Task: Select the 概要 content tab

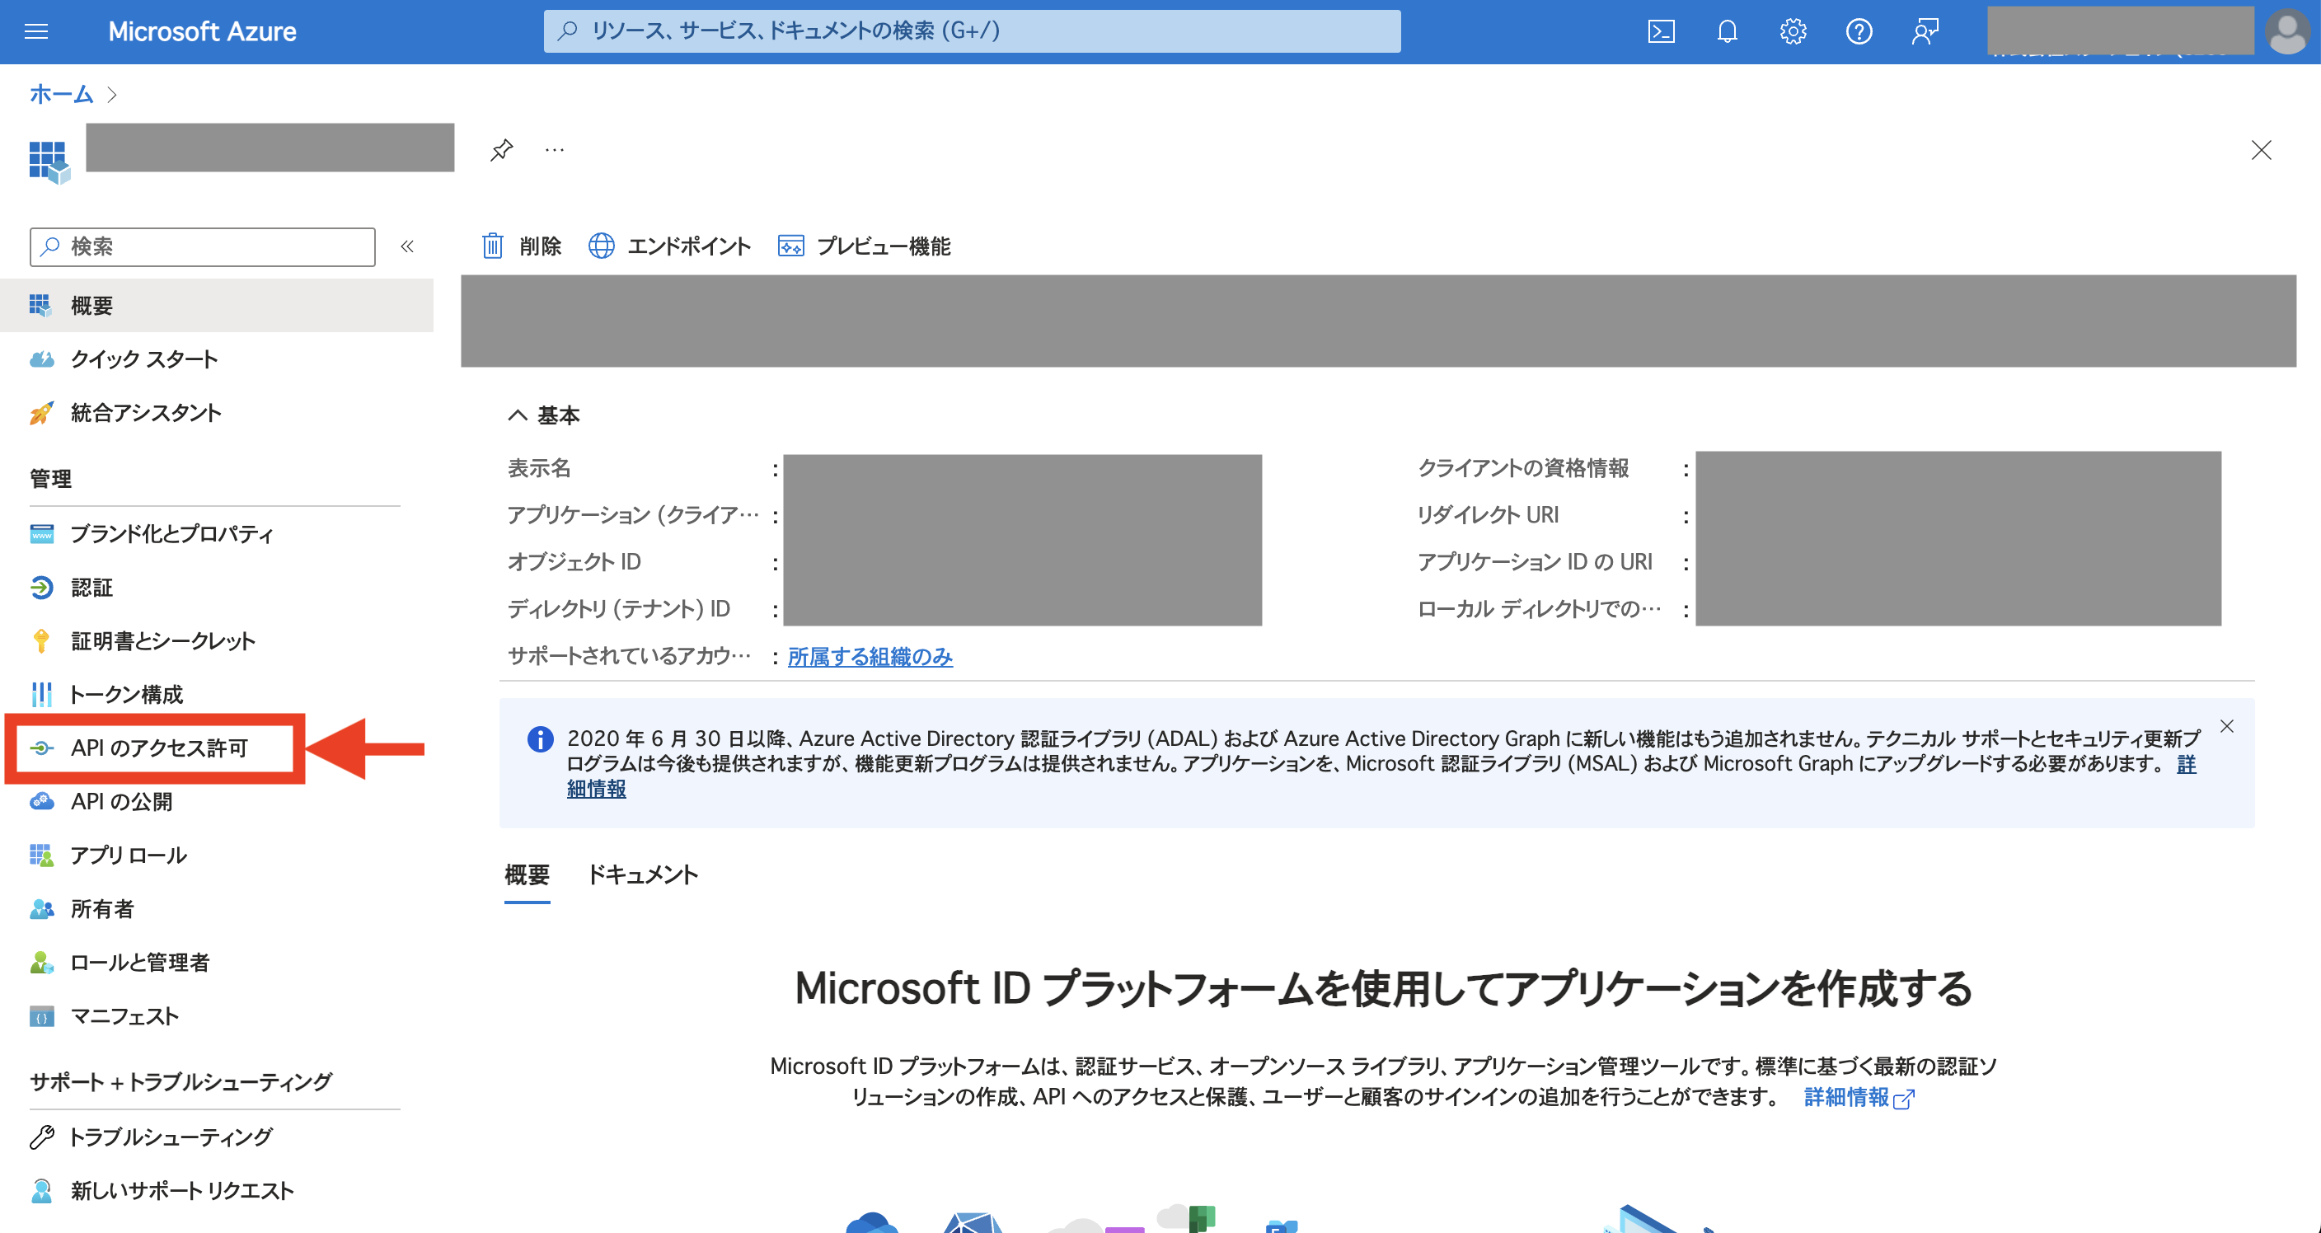Action: (x=527, y=874)
